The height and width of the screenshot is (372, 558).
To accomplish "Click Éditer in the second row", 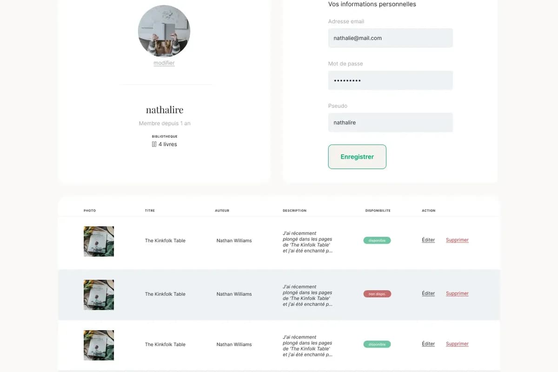I will 428,293.
